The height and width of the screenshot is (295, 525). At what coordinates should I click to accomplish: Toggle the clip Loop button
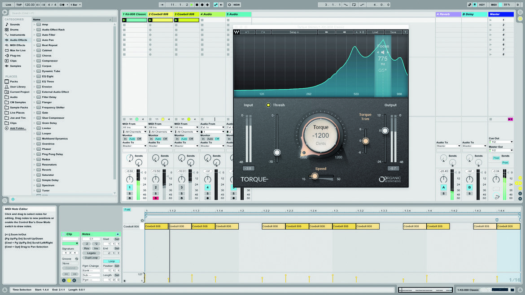click(111, 261)
